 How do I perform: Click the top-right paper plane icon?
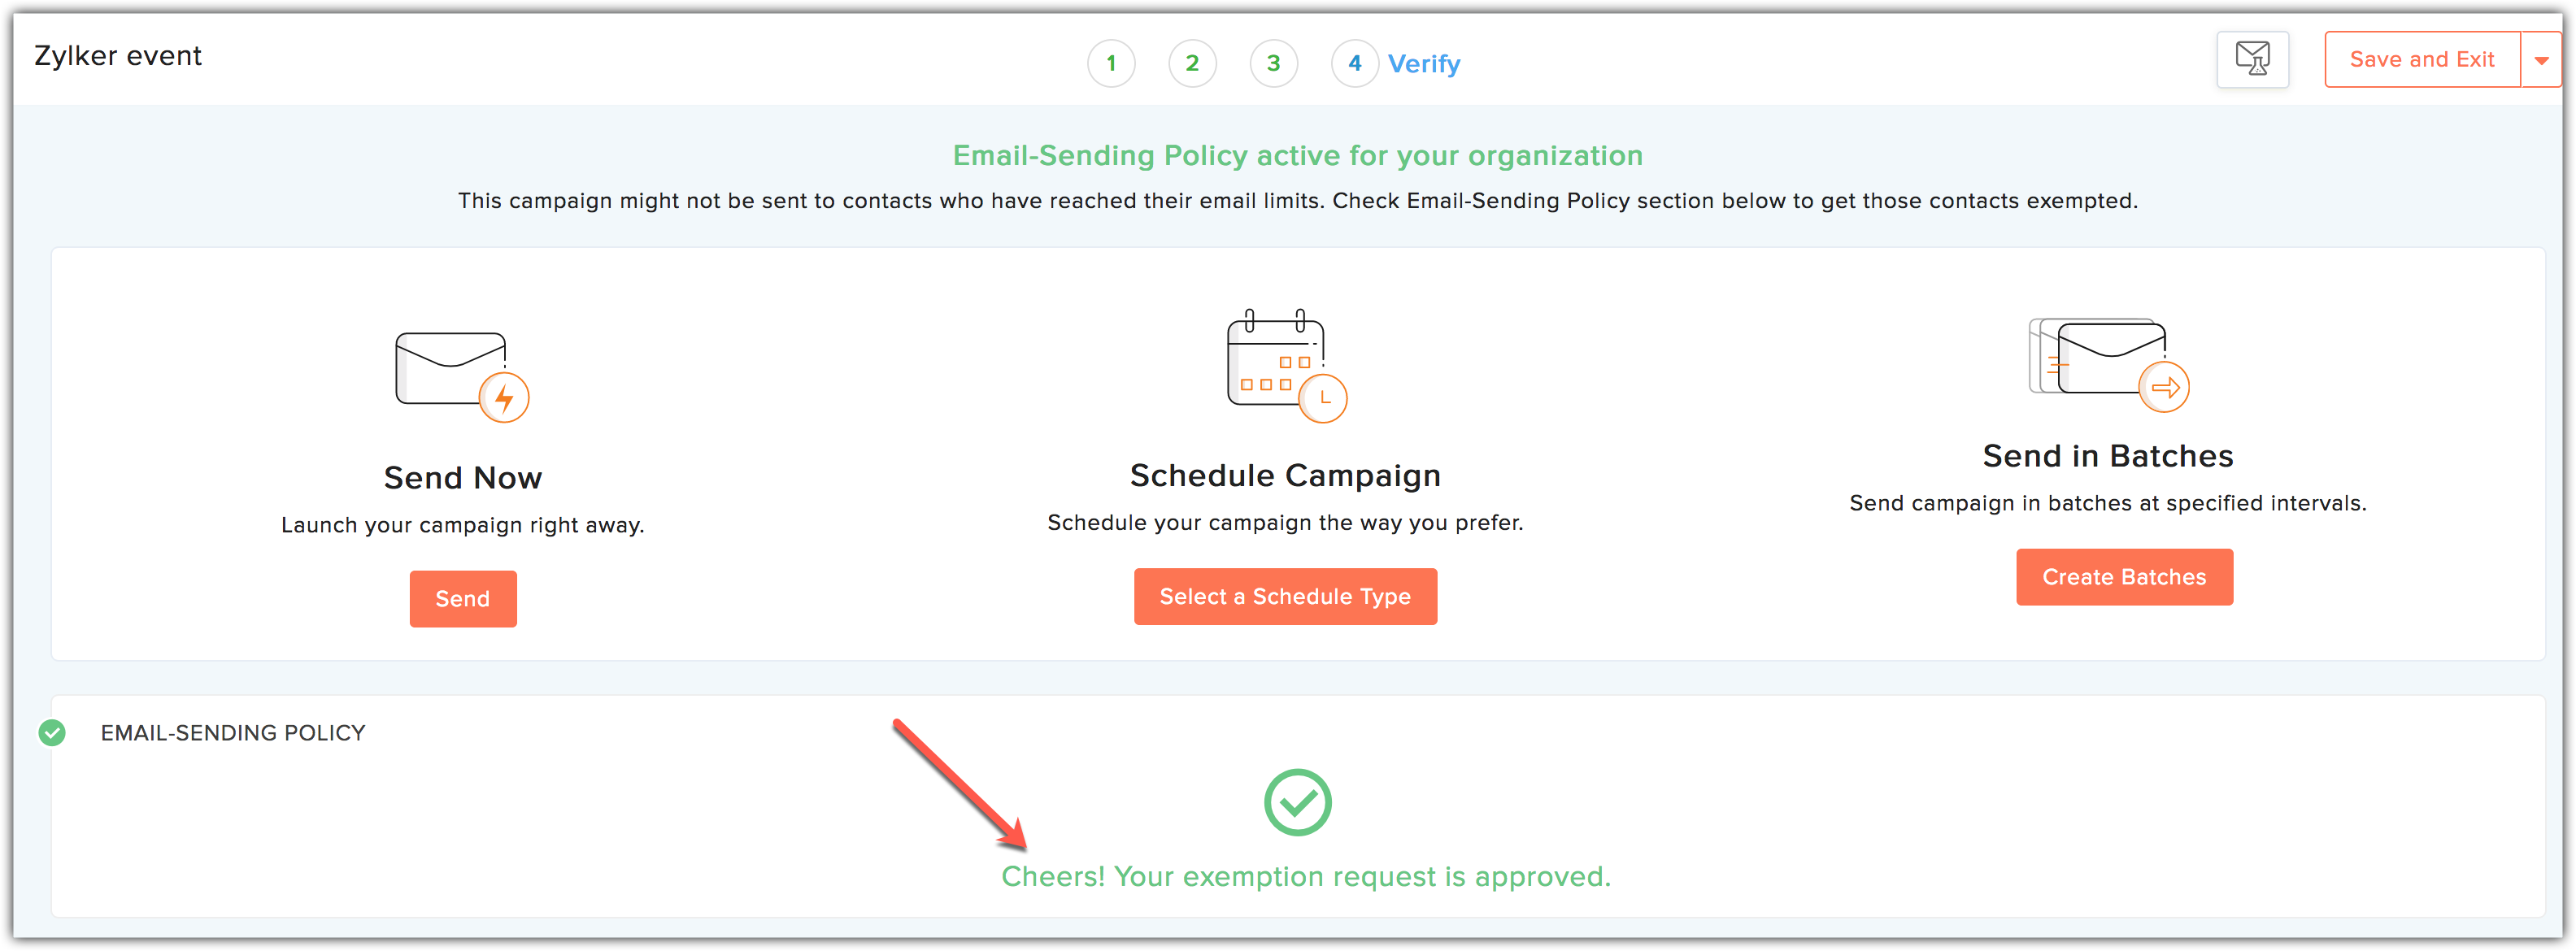tap(2252, 61)
